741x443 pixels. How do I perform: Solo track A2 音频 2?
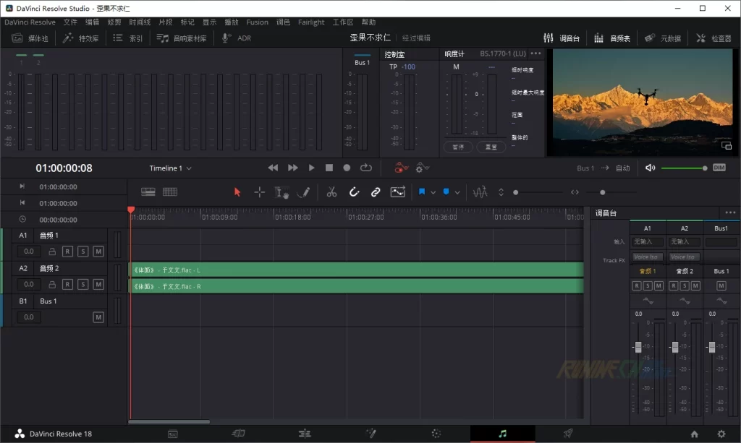pos(83,284)
